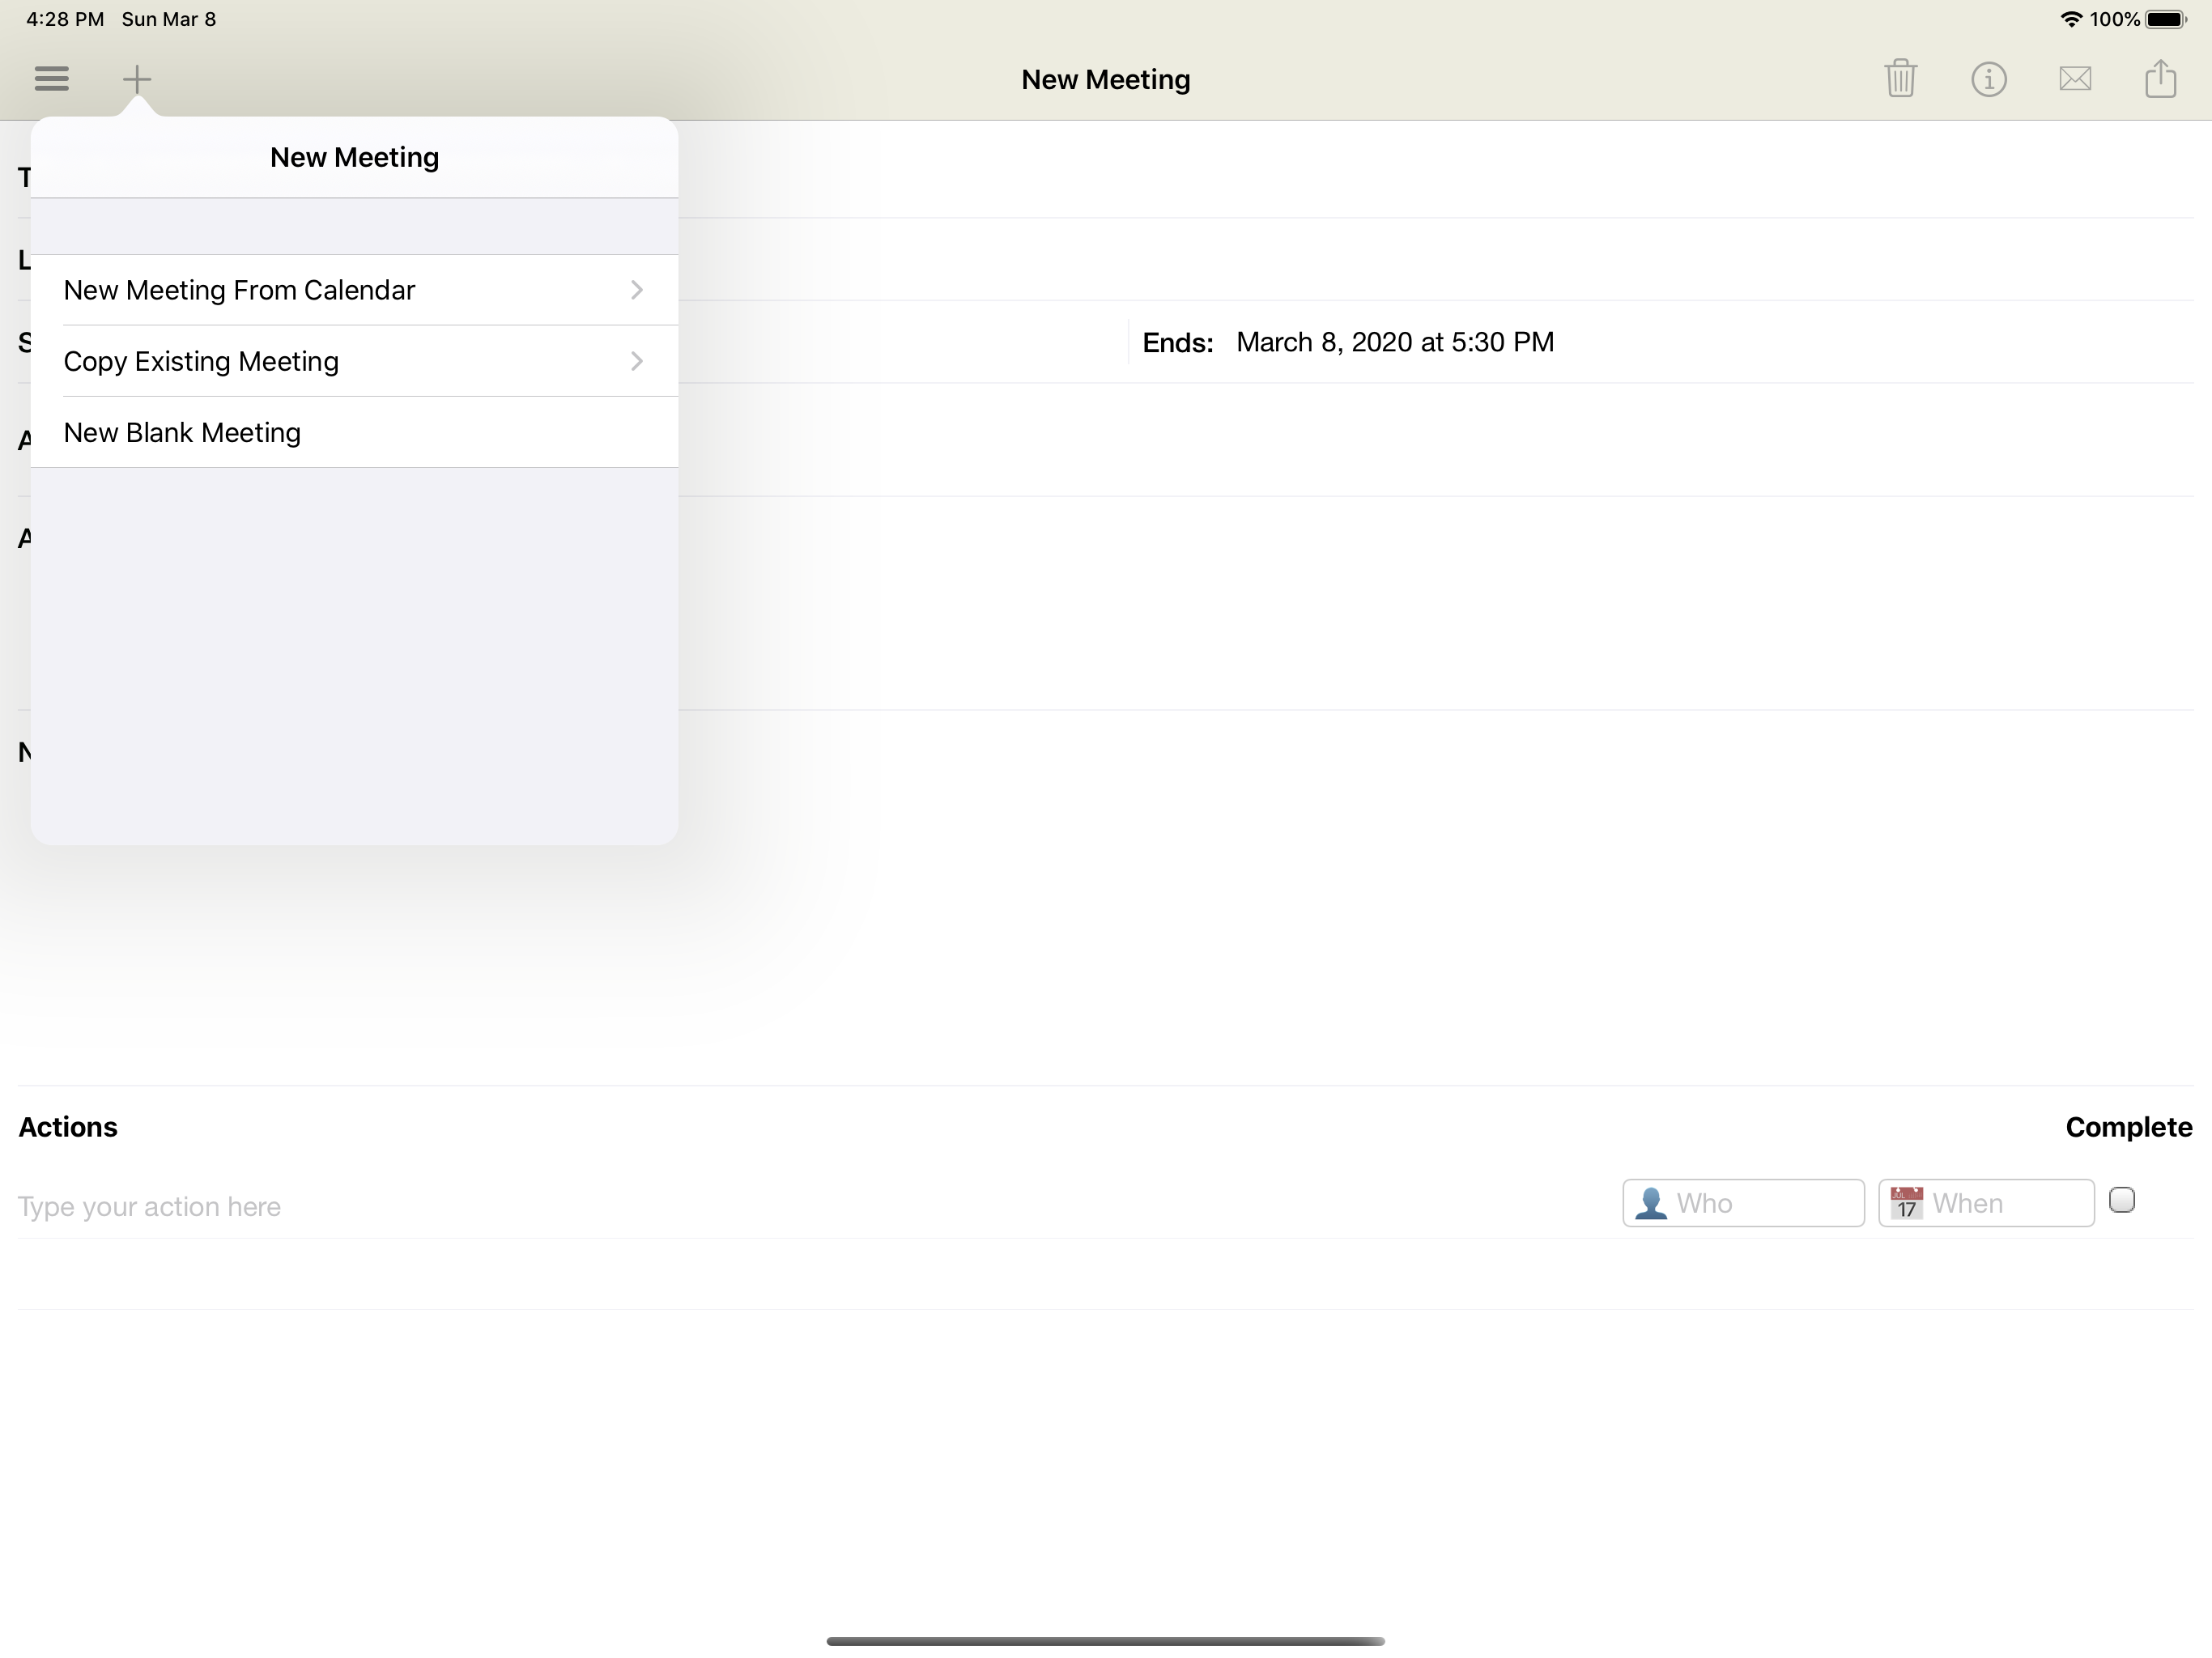Choose Copy Existing Meeting option

point(201,361)
